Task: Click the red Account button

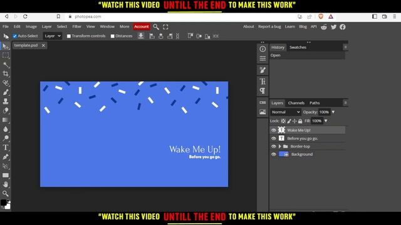Action: pyautogui.click(x=142, y=26)
